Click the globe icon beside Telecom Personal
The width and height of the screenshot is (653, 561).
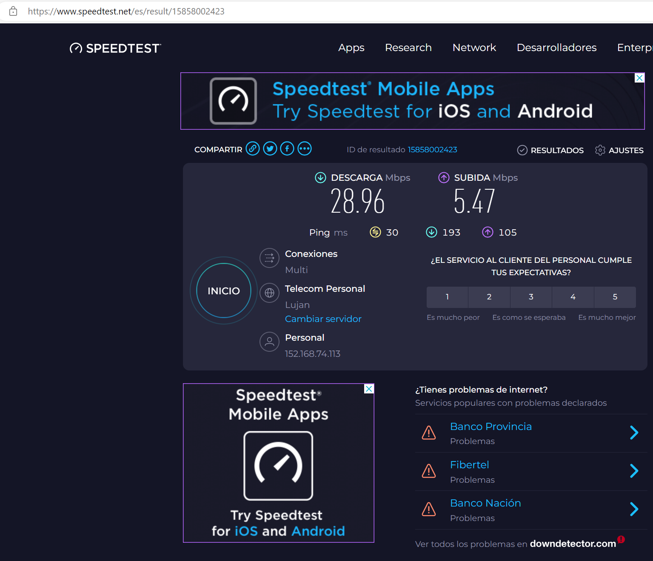[x=269, y=293]
